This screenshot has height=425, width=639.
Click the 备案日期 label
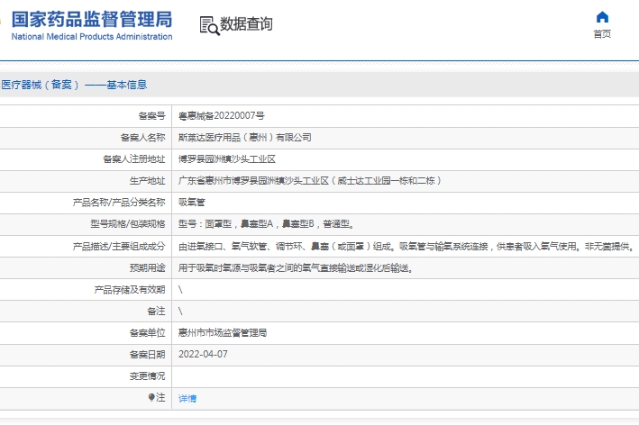pos(147,355)
